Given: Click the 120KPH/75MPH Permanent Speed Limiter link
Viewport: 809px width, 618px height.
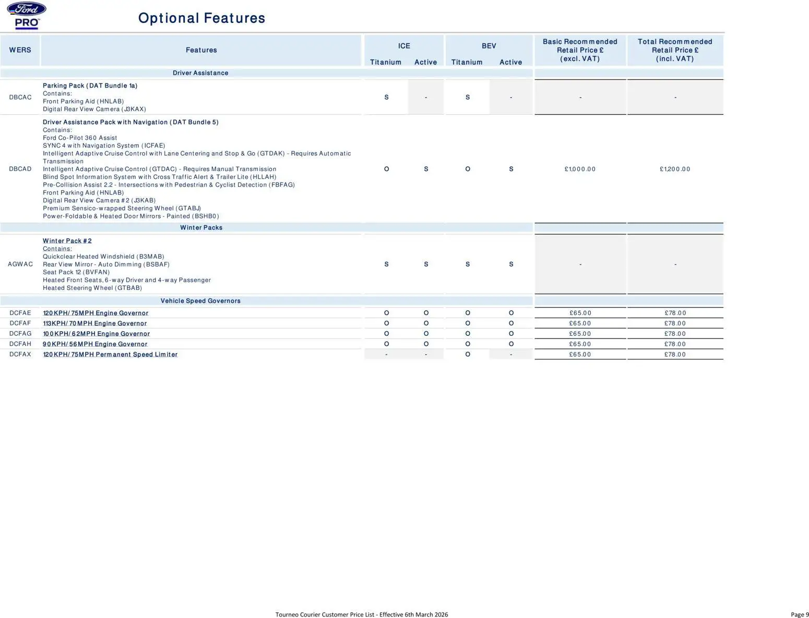Looking at the screenshot, I should (x=110, y=355).
